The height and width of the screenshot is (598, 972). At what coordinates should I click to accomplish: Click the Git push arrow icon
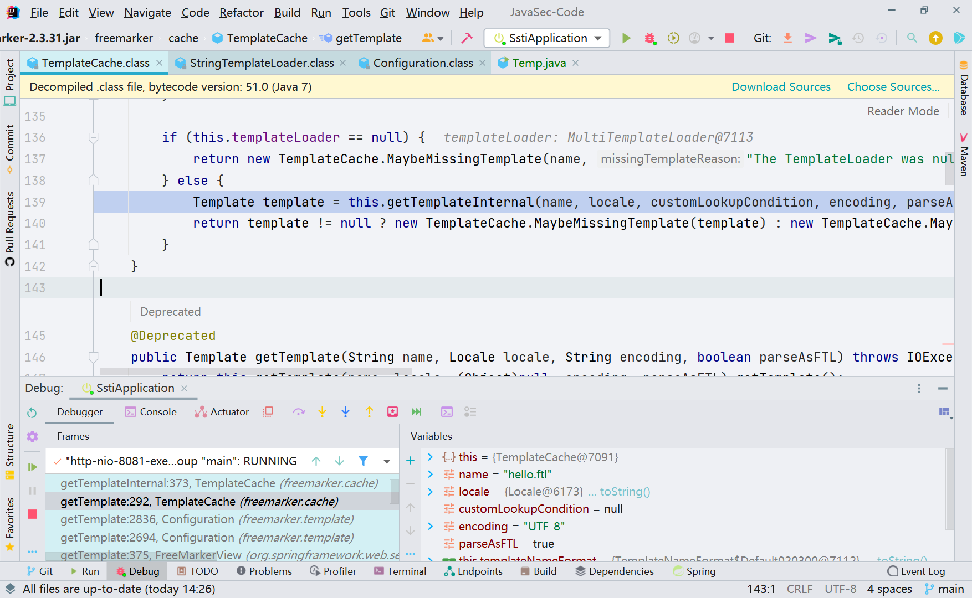coord(810,38)
